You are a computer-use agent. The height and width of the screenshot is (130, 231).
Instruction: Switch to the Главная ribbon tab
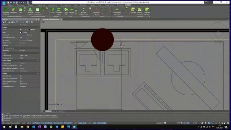click(x=10, y=5)
